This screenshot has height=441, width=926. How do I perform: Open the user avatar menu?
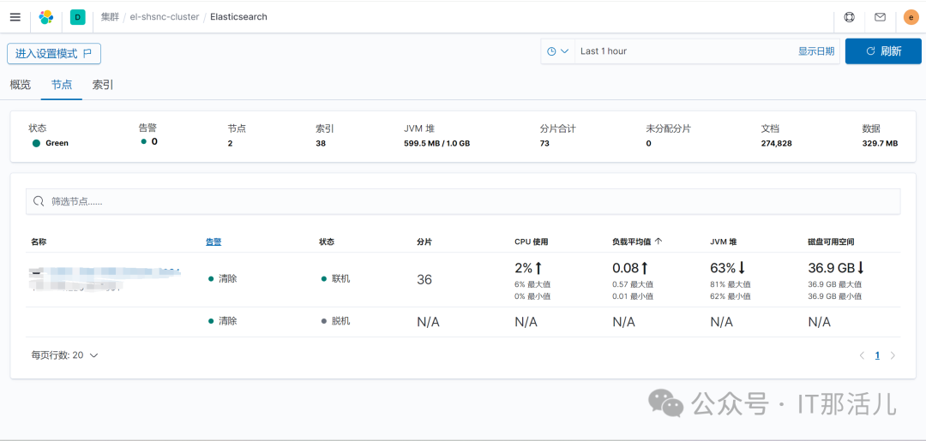coord(911,17)
